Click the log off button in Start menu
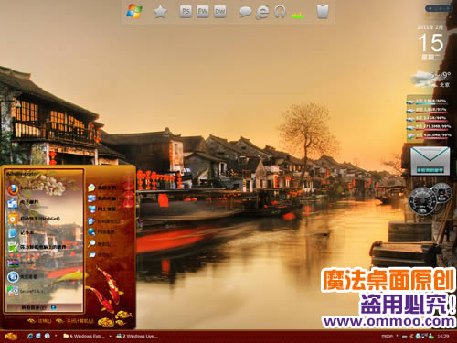Image resolution: width=457 pixels, height=343 pixels. (39, 321)
